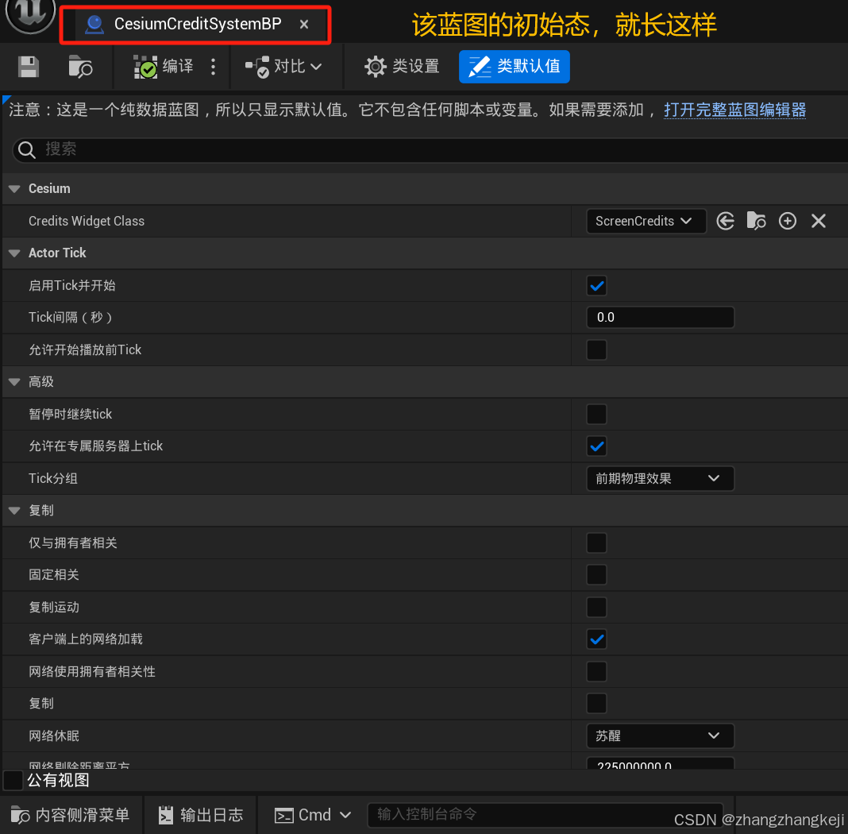
Task: Enable the 复制 replicates checkbox
Action: (596, 704)
